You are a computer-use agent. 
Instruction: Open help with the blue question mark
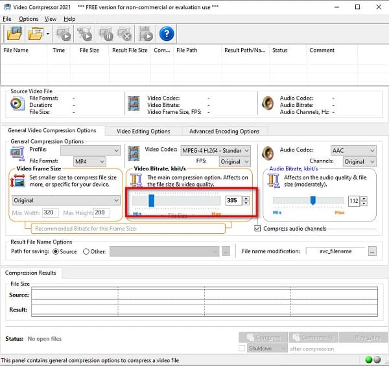coord(167,34)
